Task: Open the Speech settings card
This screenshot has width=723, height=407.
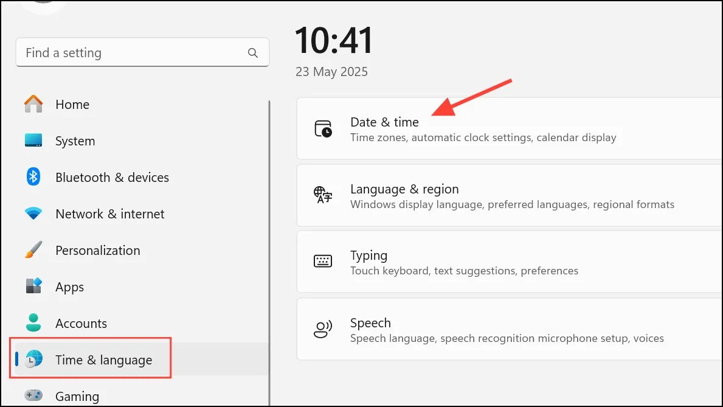Action: click(510, 330)
